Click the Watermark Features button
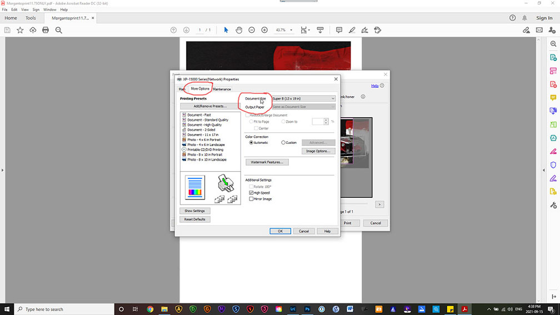This screenshot has width=560, height=315. coord(267,162)
